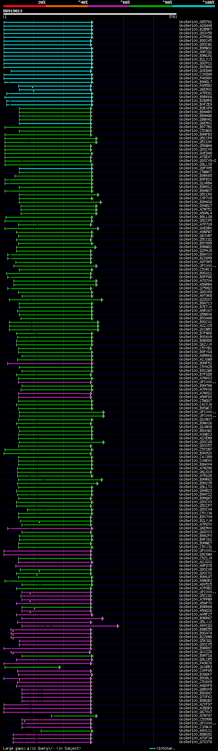Select alignment label UniRef100_B9RR67
The image size is (218, 751).
pos(196,618)
